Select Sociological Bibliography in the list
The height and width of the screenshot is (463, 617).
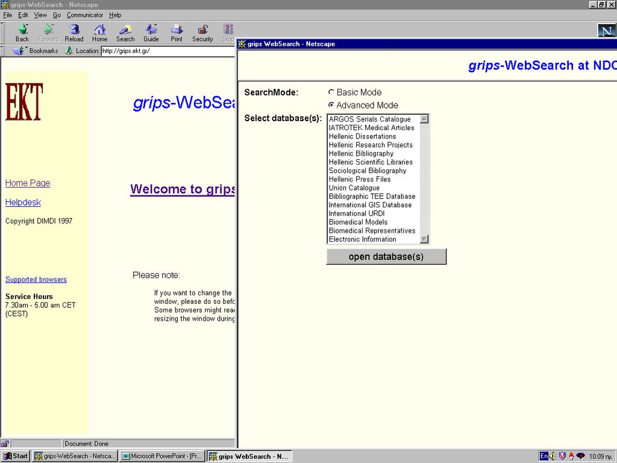pyautogui.click(x=368, y=171)
